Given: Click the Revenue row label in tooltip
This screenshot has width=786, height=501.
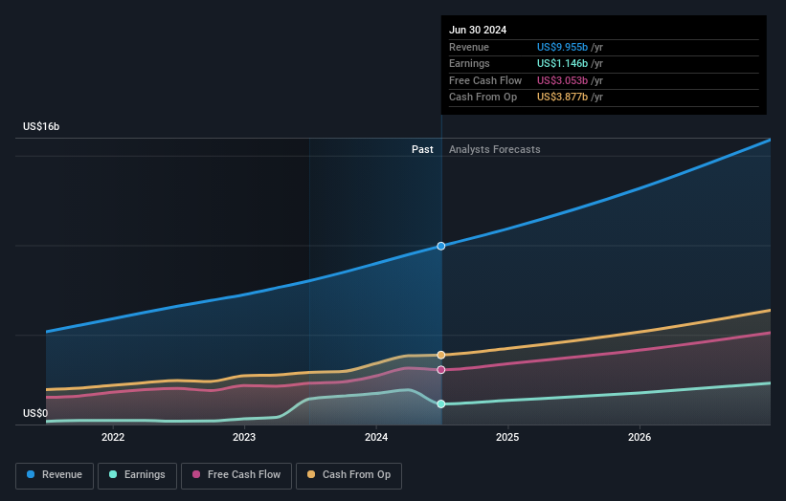Looking at the screenshot, I should [469, 47].
